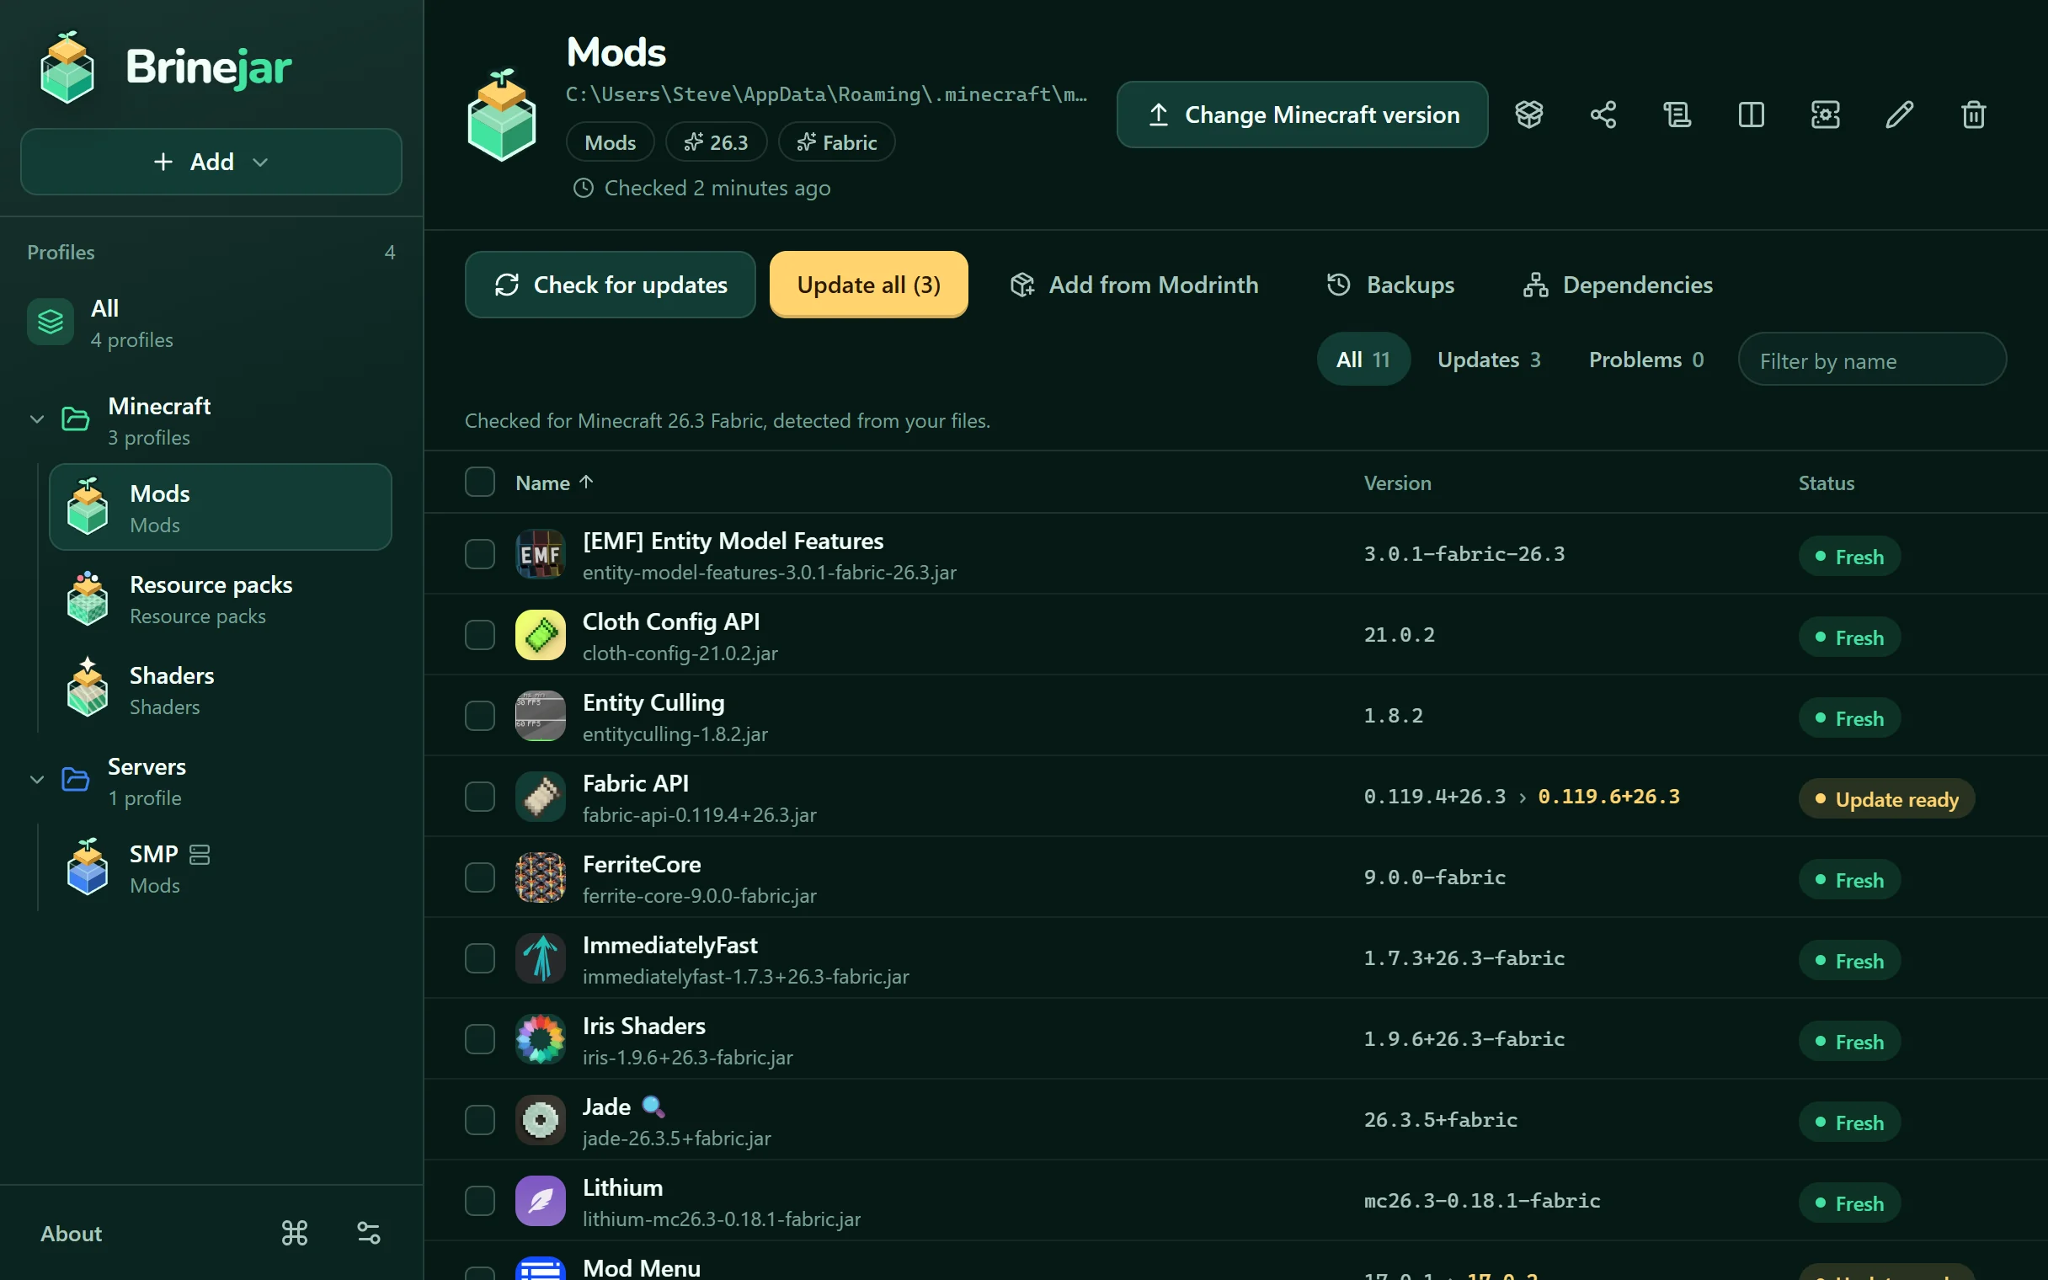Click the pencil edit profile icon
The image size is (2048, 1280).
point(1899,115)
